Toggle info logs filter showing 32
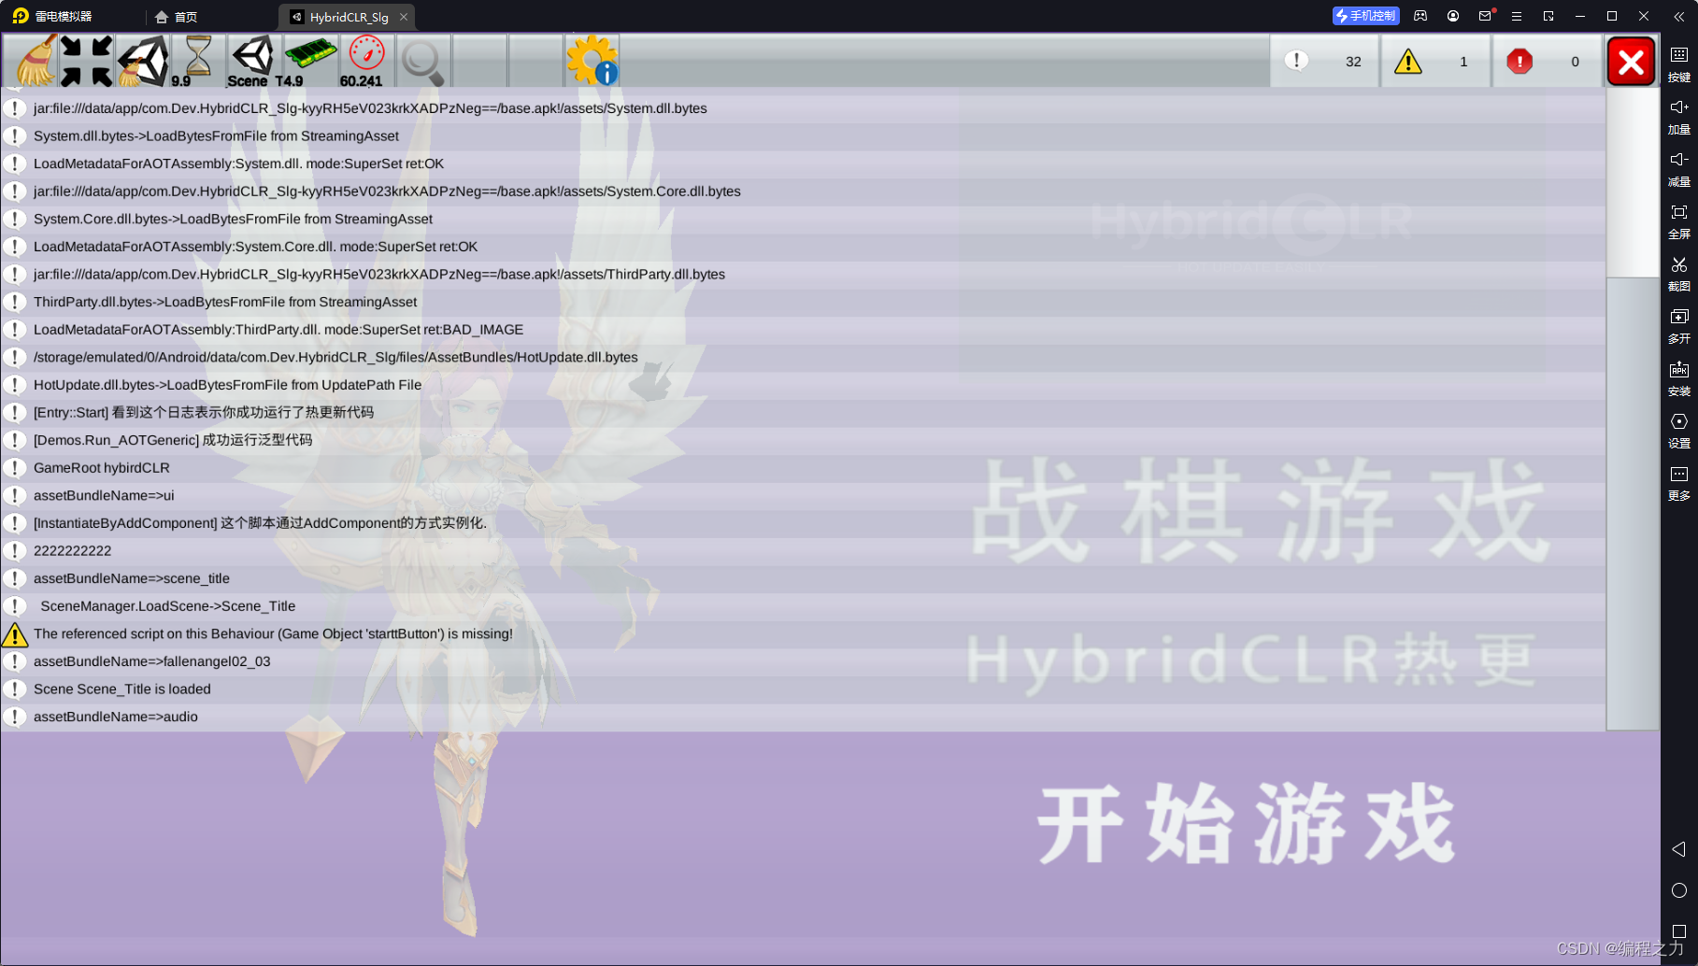Image resolution: width=1698 pixels, height=966 pixels. click(1324, 62)
